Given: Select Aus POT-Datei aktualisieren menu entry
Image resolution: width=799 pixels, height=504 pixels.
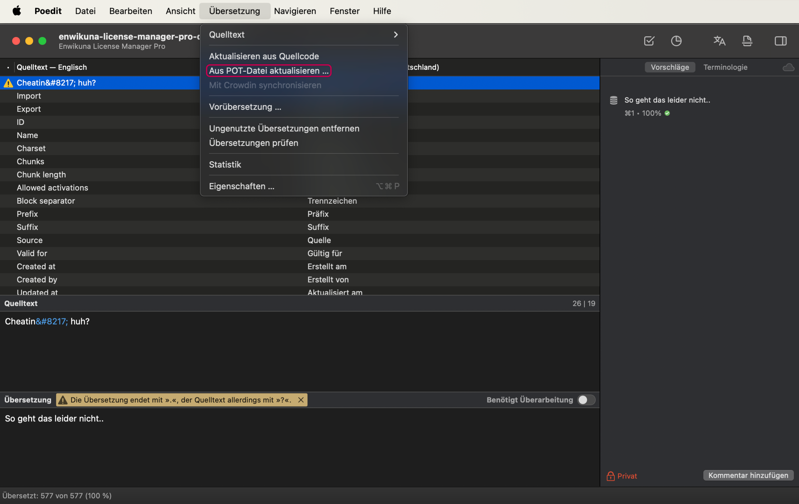Looking at the screenshot, I should [x=303, y=71].
